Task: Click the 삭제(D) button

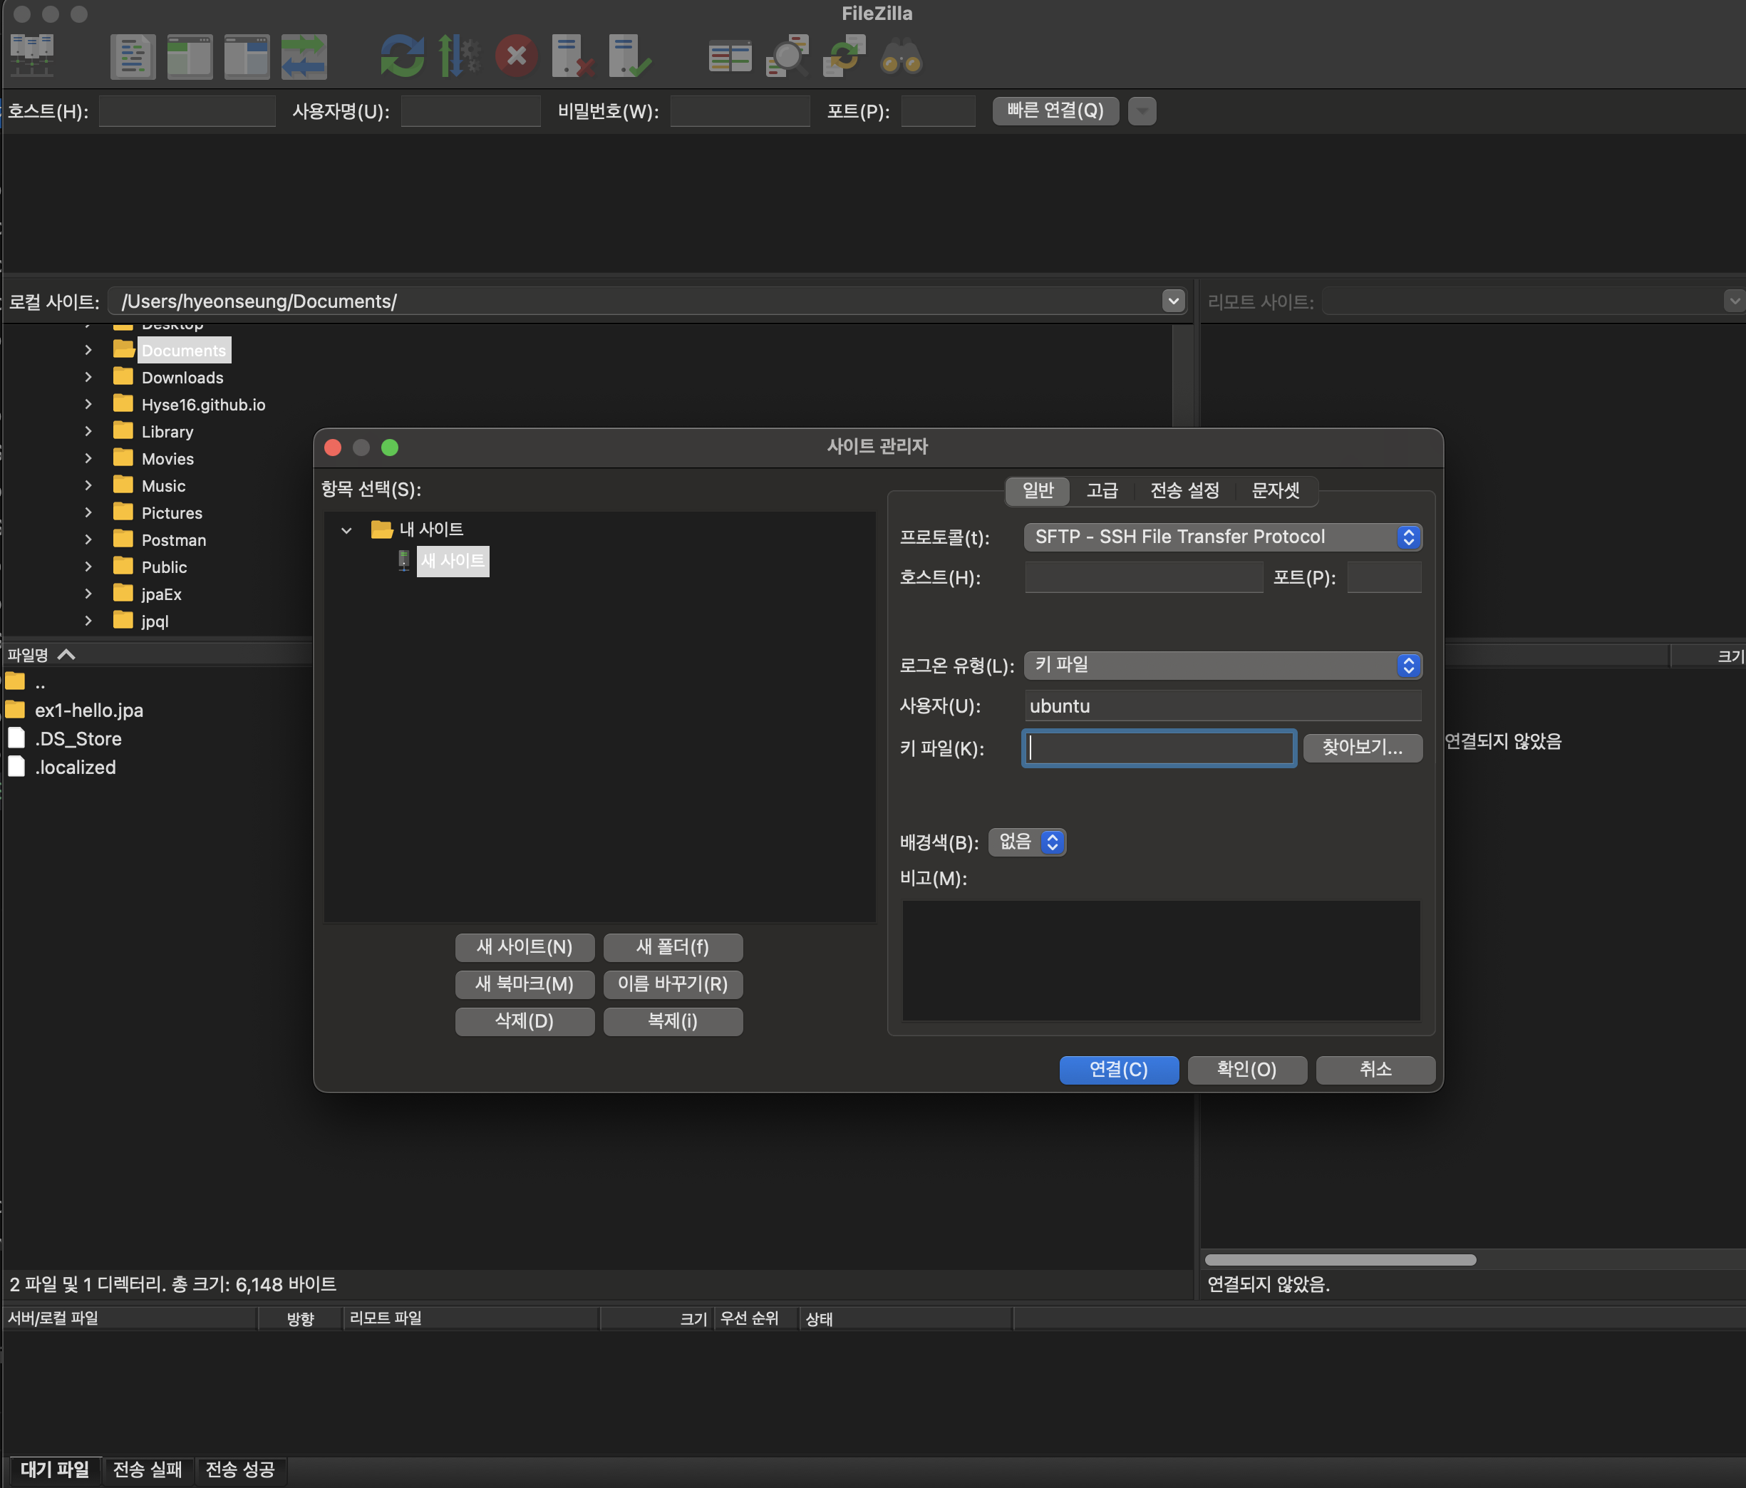Action: 525,1021
